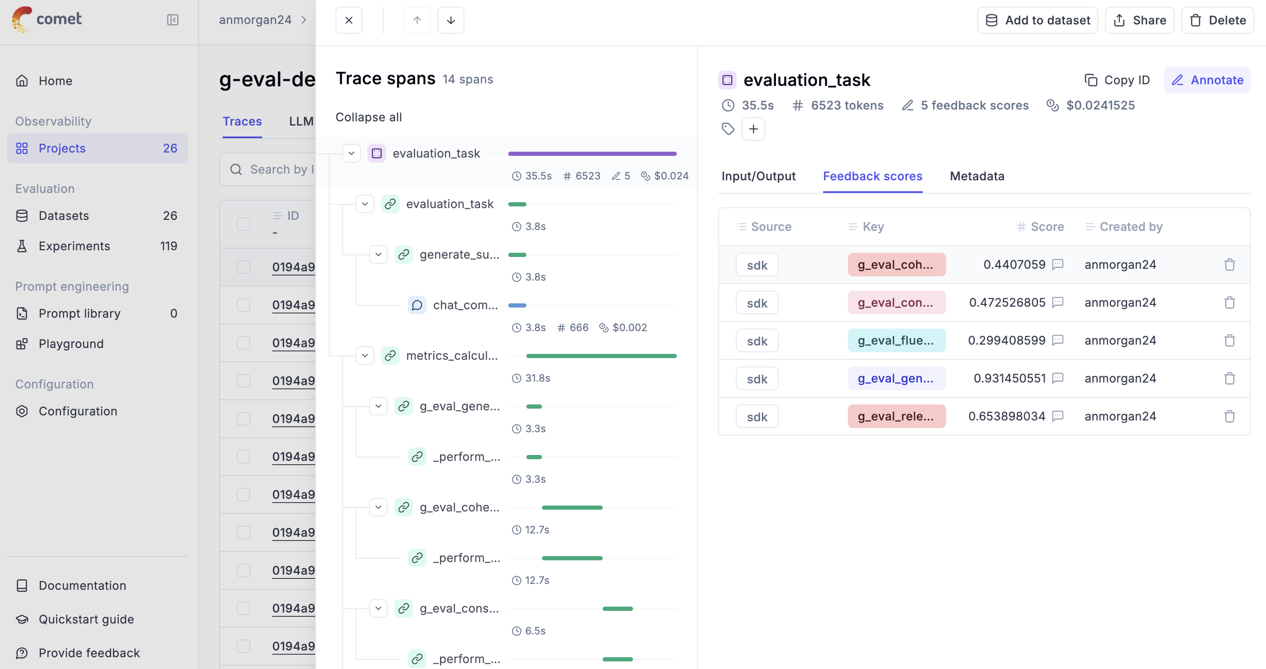Open the Metadata tab
Screen dimensions: 1266x669
[x=976, y=177]
